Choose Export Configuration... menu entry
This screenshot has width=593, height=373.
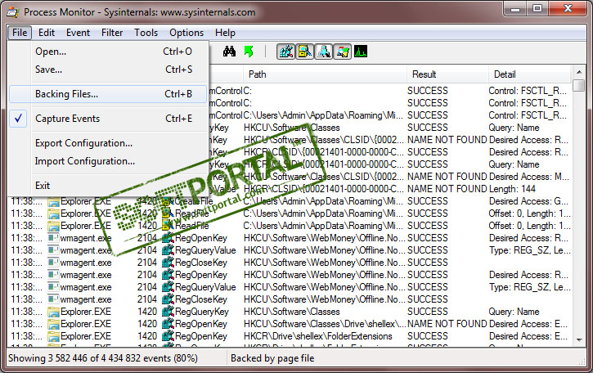(108, 143)
